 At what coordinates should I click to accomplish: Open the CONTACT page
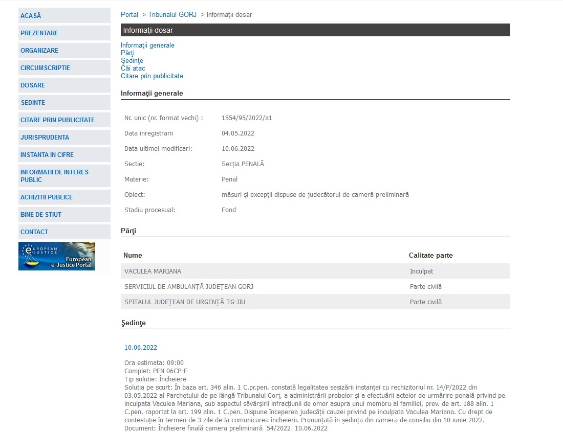tap(34, 232)
